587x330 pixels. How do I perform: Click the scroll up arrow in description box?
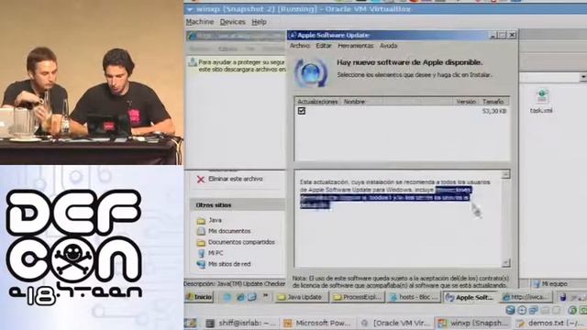(505, 174)
